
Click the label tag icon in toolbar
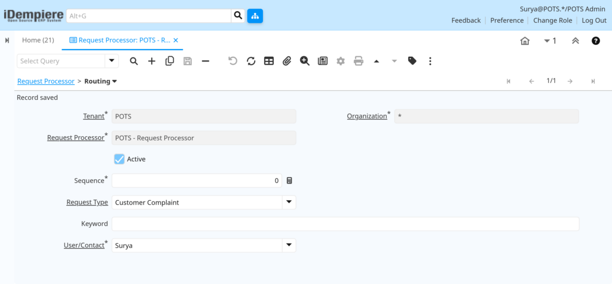pyautogui.click(x=412, y=61)
